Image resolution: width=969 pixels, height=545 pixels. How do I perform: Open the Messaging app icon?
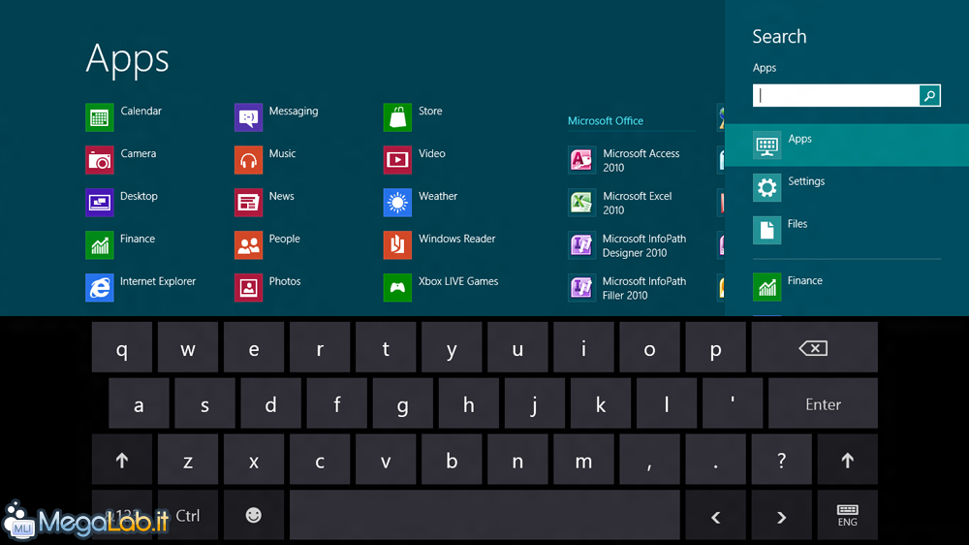248,117
